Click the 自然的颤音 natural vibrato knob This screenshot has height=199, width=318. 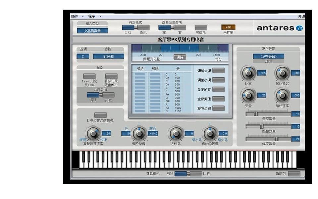tap(210, 133)
